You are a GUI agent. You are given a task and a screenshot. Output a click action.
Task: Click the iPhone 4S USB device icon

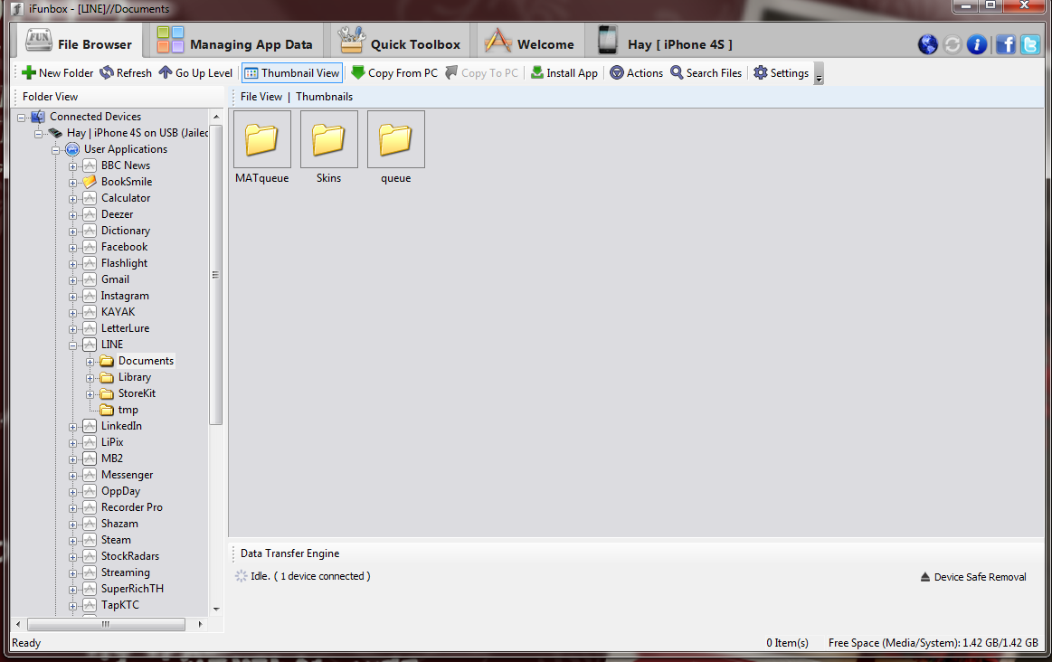coord(56,133)
